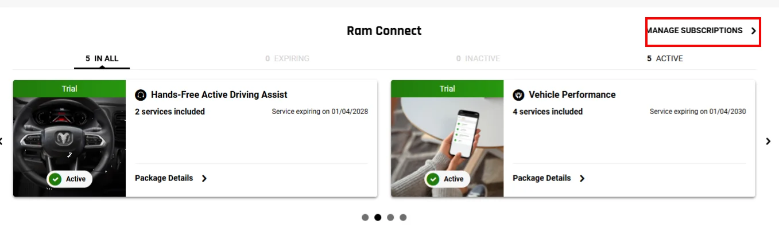
Task: Jump to the first carousel page dot
Action: 365,218
